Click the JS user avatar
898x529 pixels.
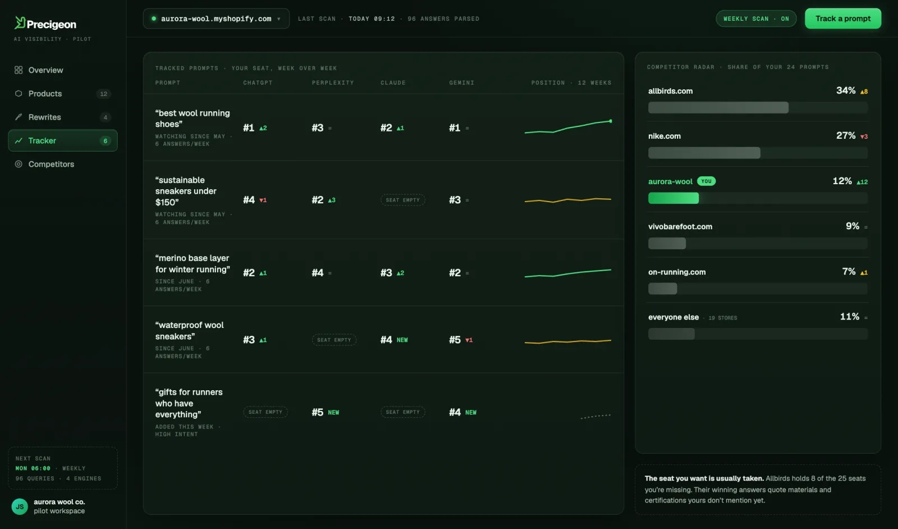coord(20,507)
